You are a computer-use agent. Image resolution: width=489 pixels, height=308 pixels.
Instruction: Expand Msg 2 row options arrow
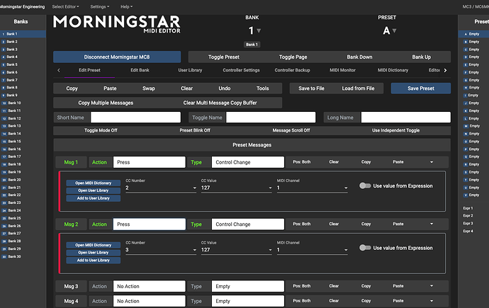(x=432, y=224)
